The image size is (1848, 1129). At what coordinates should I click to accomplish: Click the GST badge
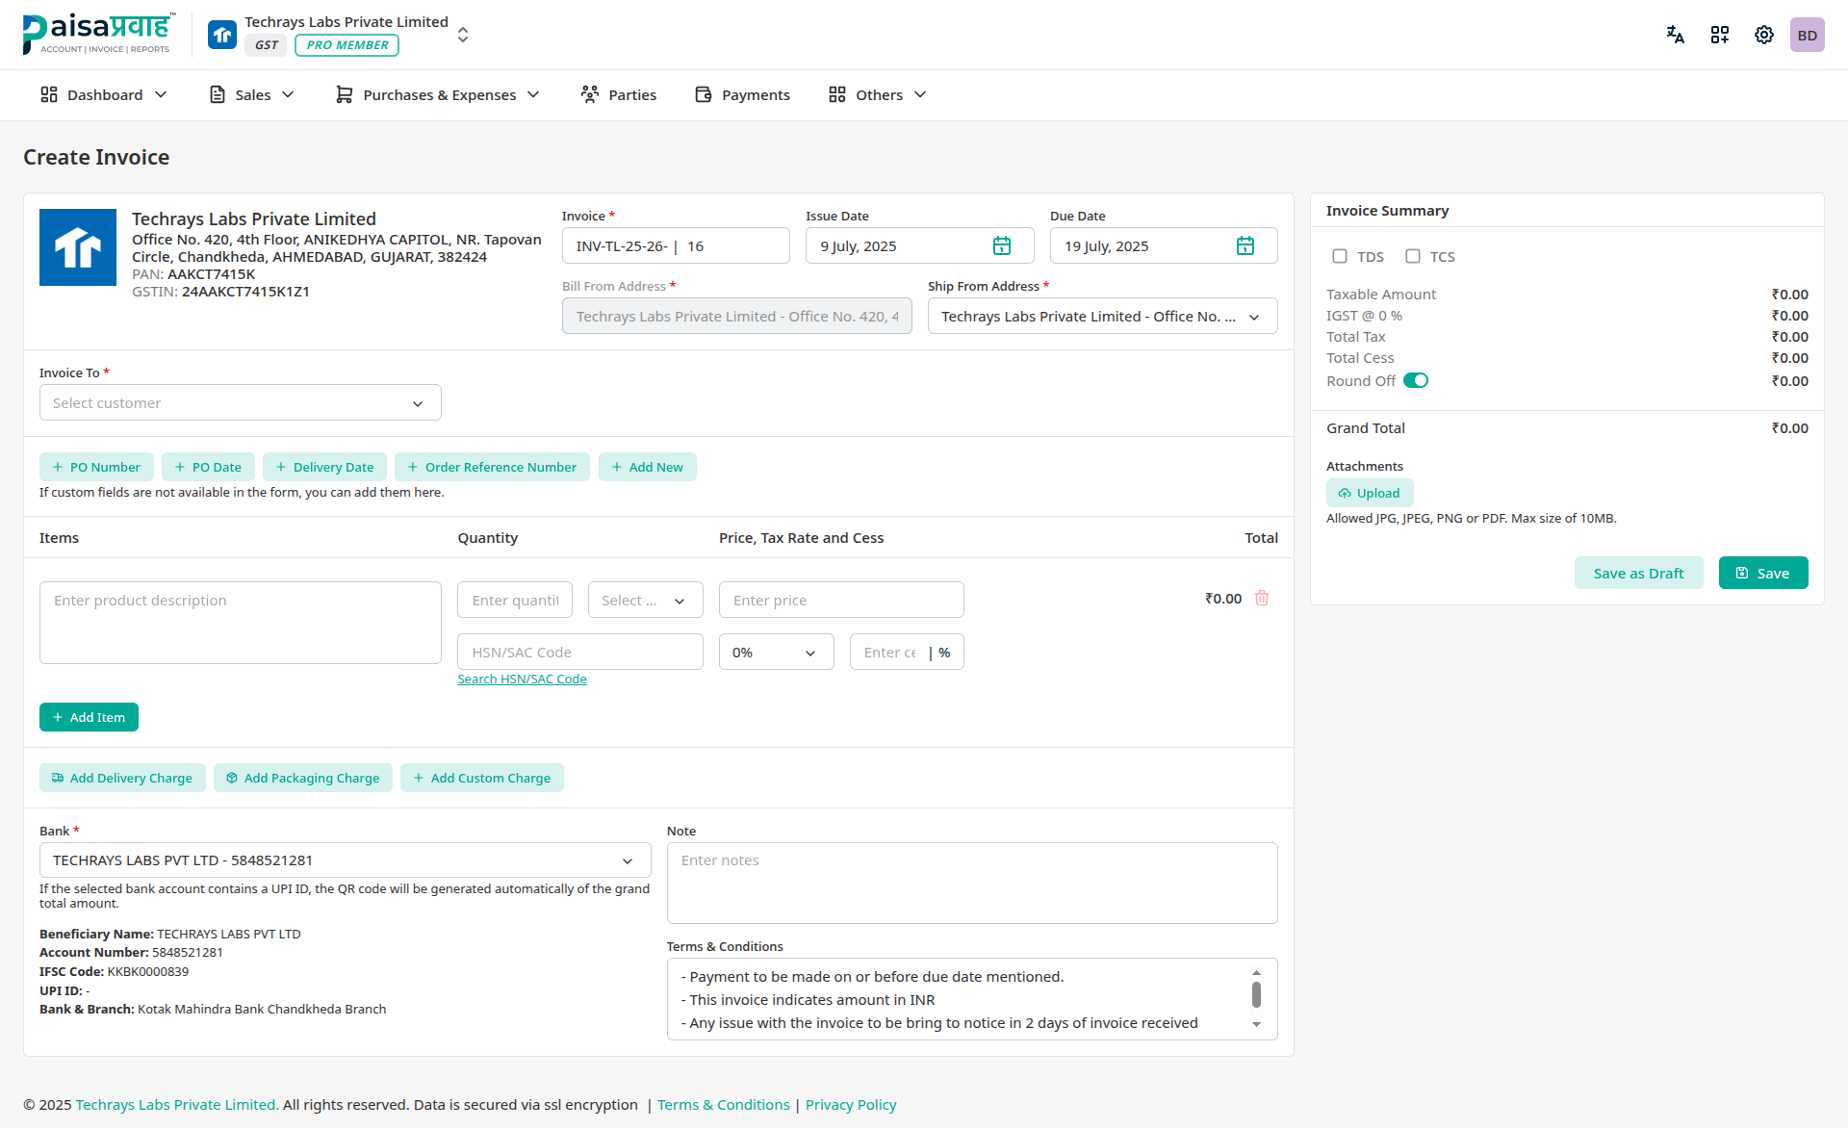pos(267,45)
